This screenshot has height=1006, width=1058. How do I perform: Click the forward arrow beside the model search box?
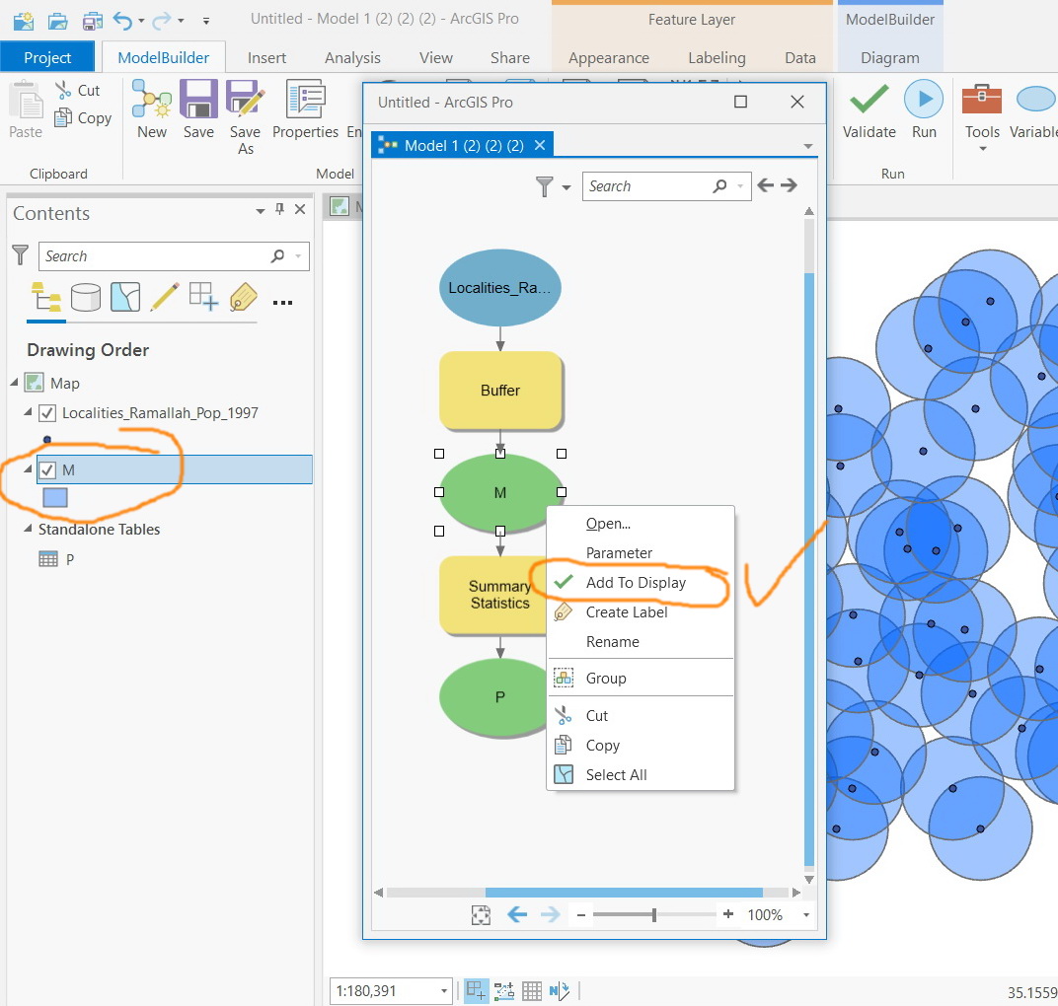[789, 184]
